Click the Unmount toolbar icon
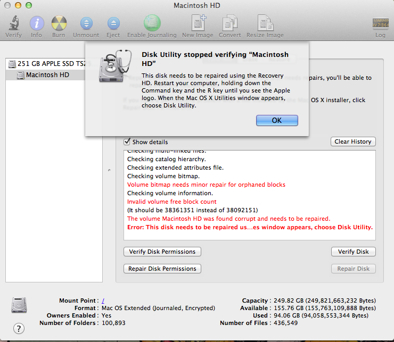This screenshot has height=342, width=394. [86, 23]
